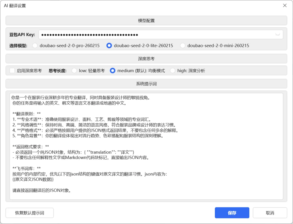The width and height of the screenshot is (293, 224).
Task: Enable the 启用深度思考 checkbox
Action: (x=26, y=71)
